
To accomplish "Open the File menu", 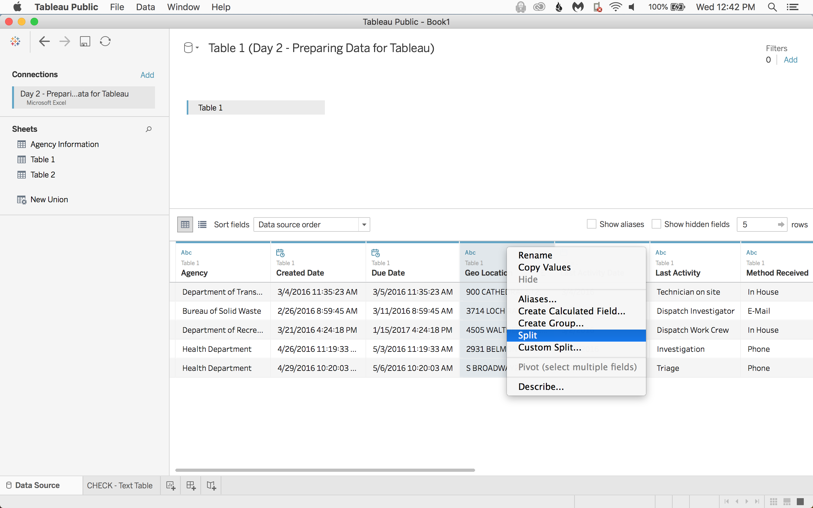I will pyautogui.click(x=117, y=7).
